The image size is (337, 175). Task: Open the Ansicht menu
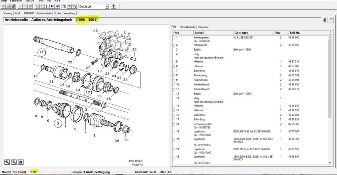(30, 1)
